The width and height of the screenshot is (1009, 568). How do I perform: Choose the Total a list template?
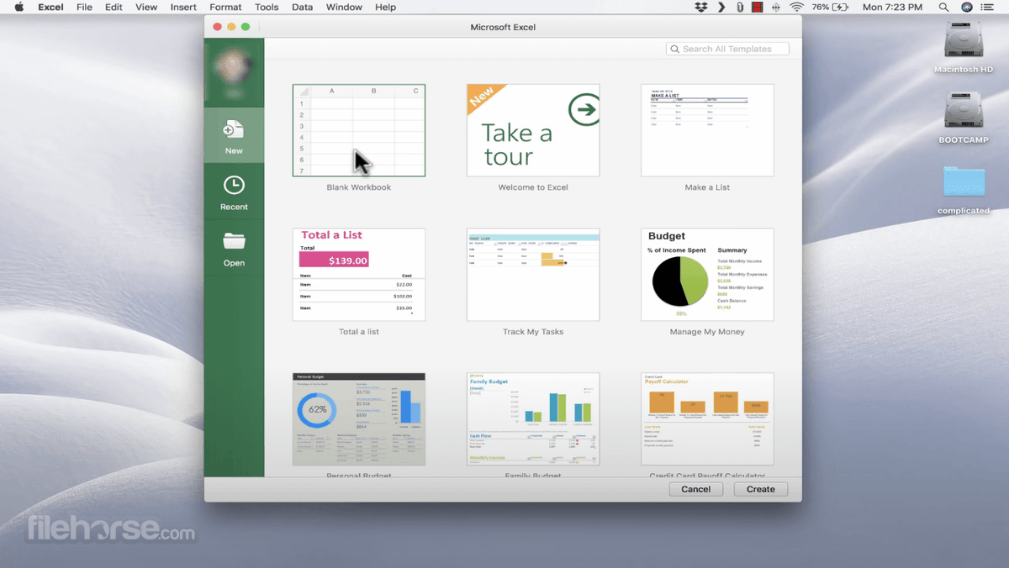coord(359,275)
